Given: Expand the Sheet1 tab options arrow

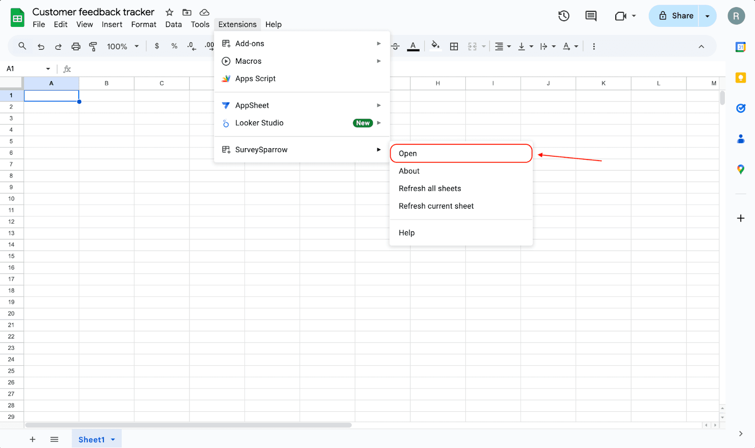Looking at the screenshot, I should coord(113,440).
